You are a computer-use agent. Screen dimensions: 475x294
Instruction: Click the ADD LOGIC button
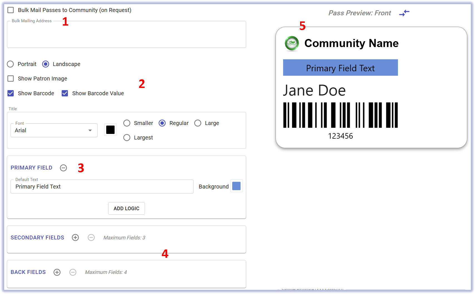(126, 208)
